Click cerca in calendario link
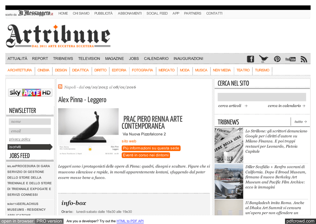The image size is (316, 224). pyautogui.click(x=284, y=106)
